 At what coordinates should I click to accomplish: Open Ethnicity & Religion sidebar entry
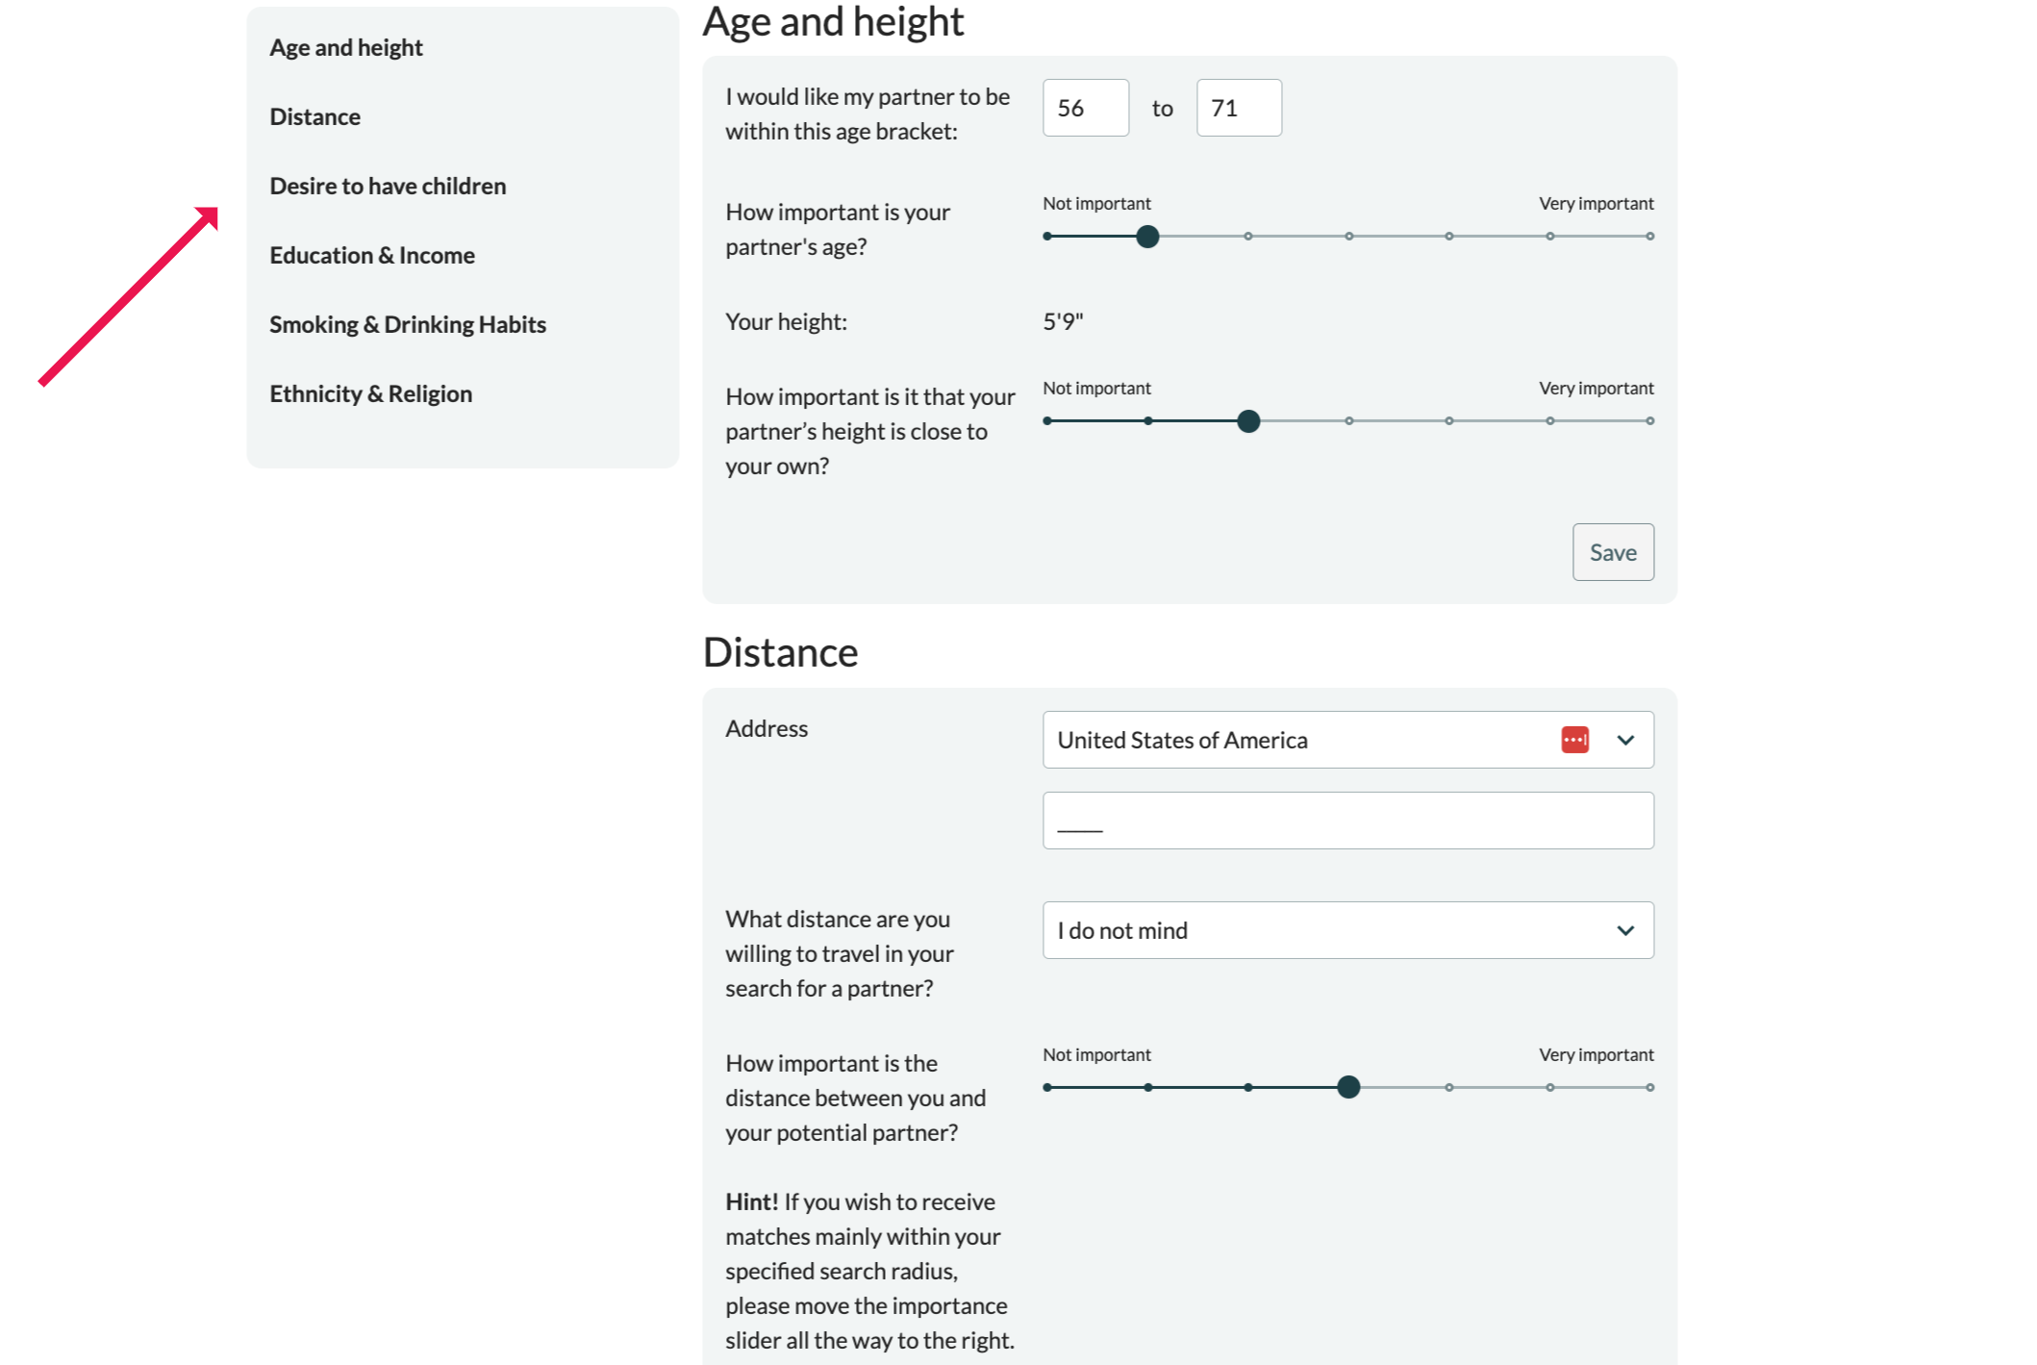point(370,393)
